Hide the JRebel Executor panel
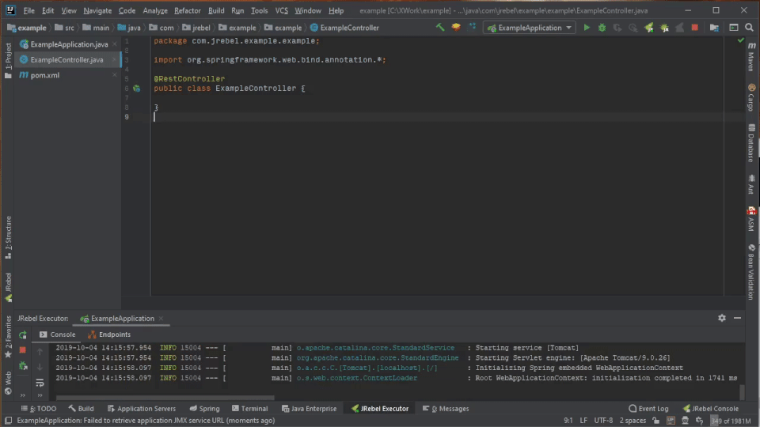Image resolution: width=760 pixels, height=427 pixels. 737,318
